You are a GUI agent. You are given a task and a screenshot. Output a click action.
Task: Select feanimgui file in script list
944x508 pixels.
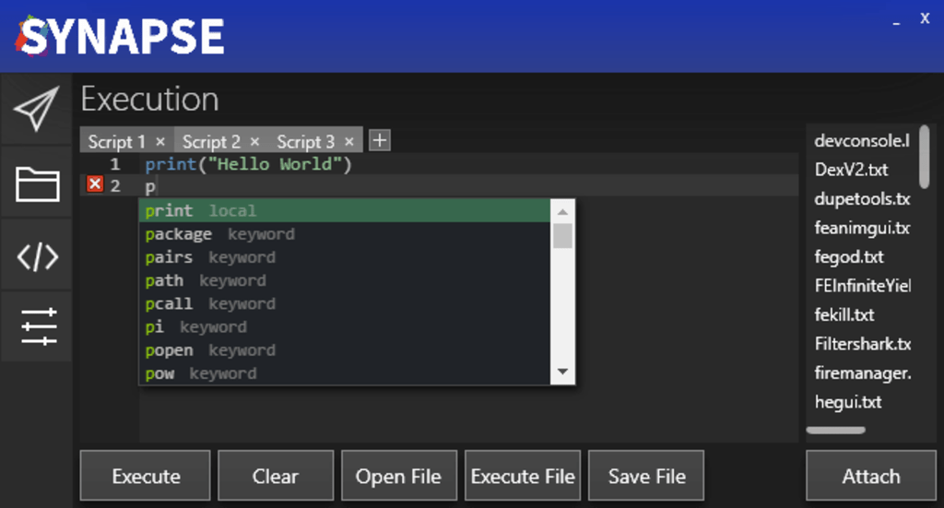[862, 228]
